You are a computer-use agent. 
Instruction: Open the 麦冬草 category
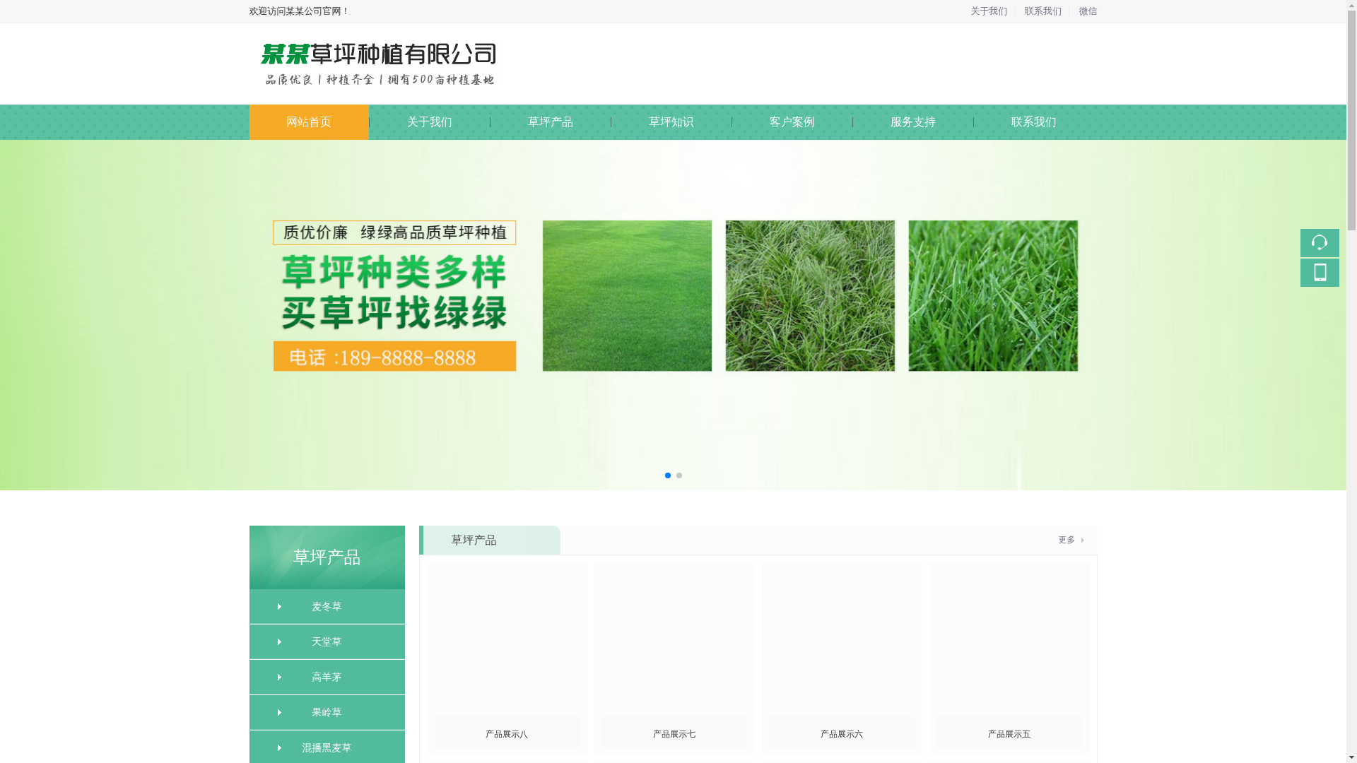click(x=327, y=607)
